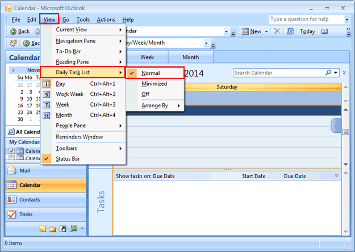Open the search options dropdown arrow
Viewport: 355px width, 252px height.
pyautogui.click(x=336, y=73)
